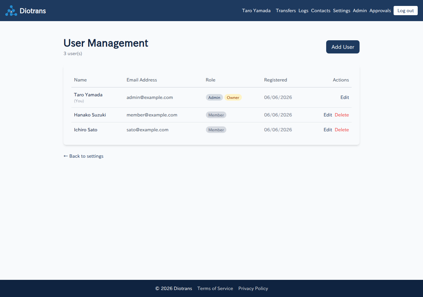Open the Approvals page

(x=380, y=11)
